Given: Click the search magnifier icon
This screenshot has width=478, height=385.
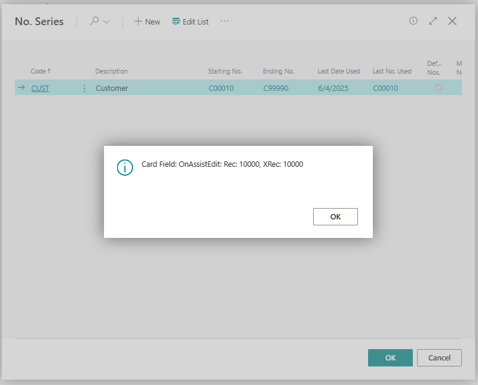Looking at the screenshot, I should [x=94, y=22].
